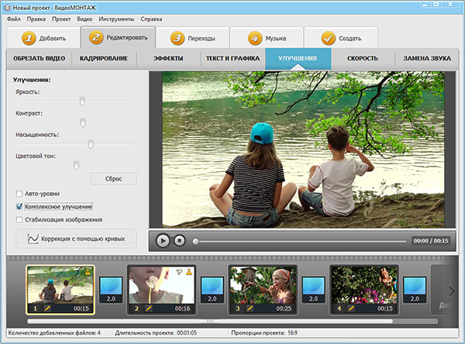Click the playback position seek knob
465x344 pixels.
point(195,242)
